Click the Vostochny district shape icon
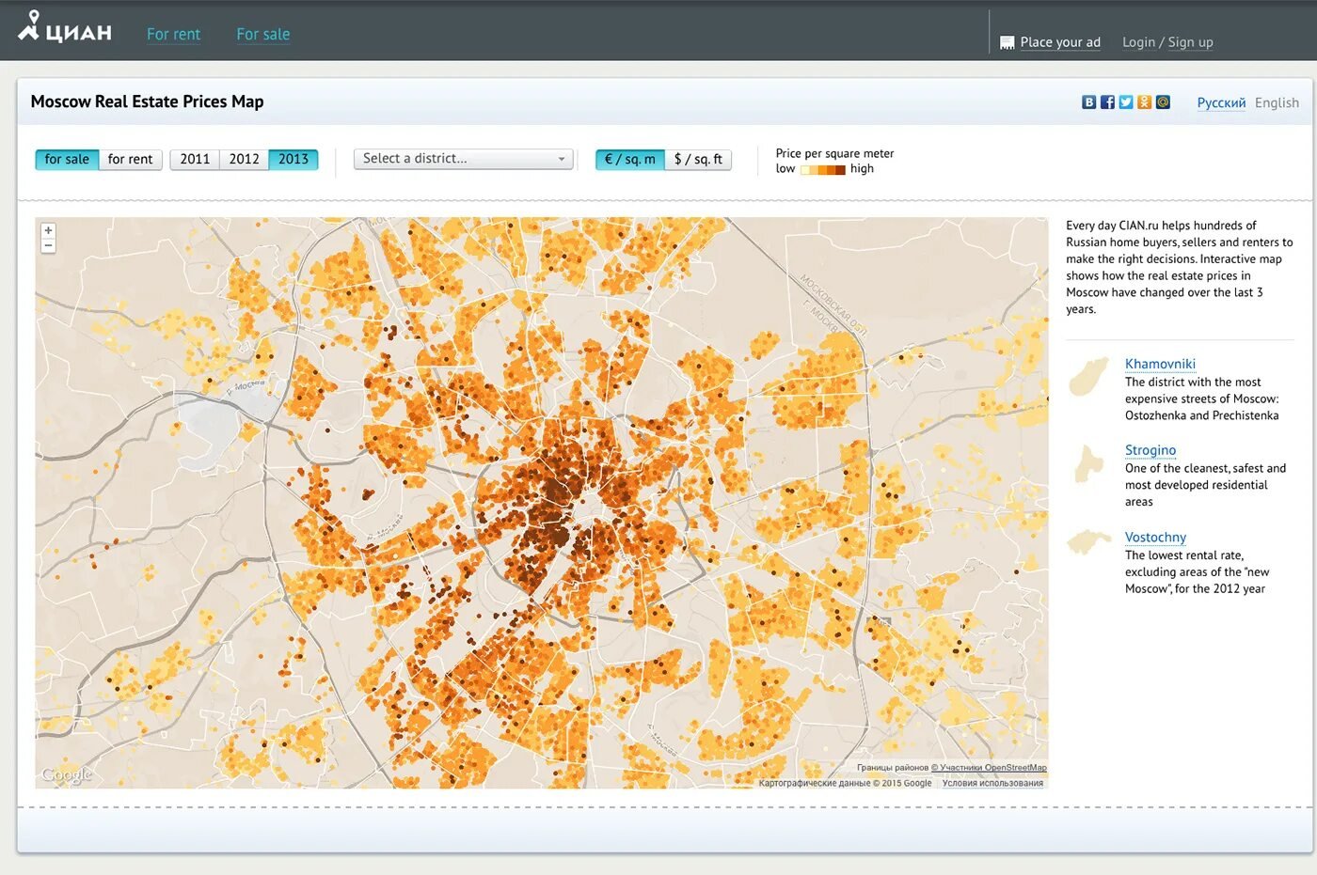 pyautogui.click(x=1089, y=542)
